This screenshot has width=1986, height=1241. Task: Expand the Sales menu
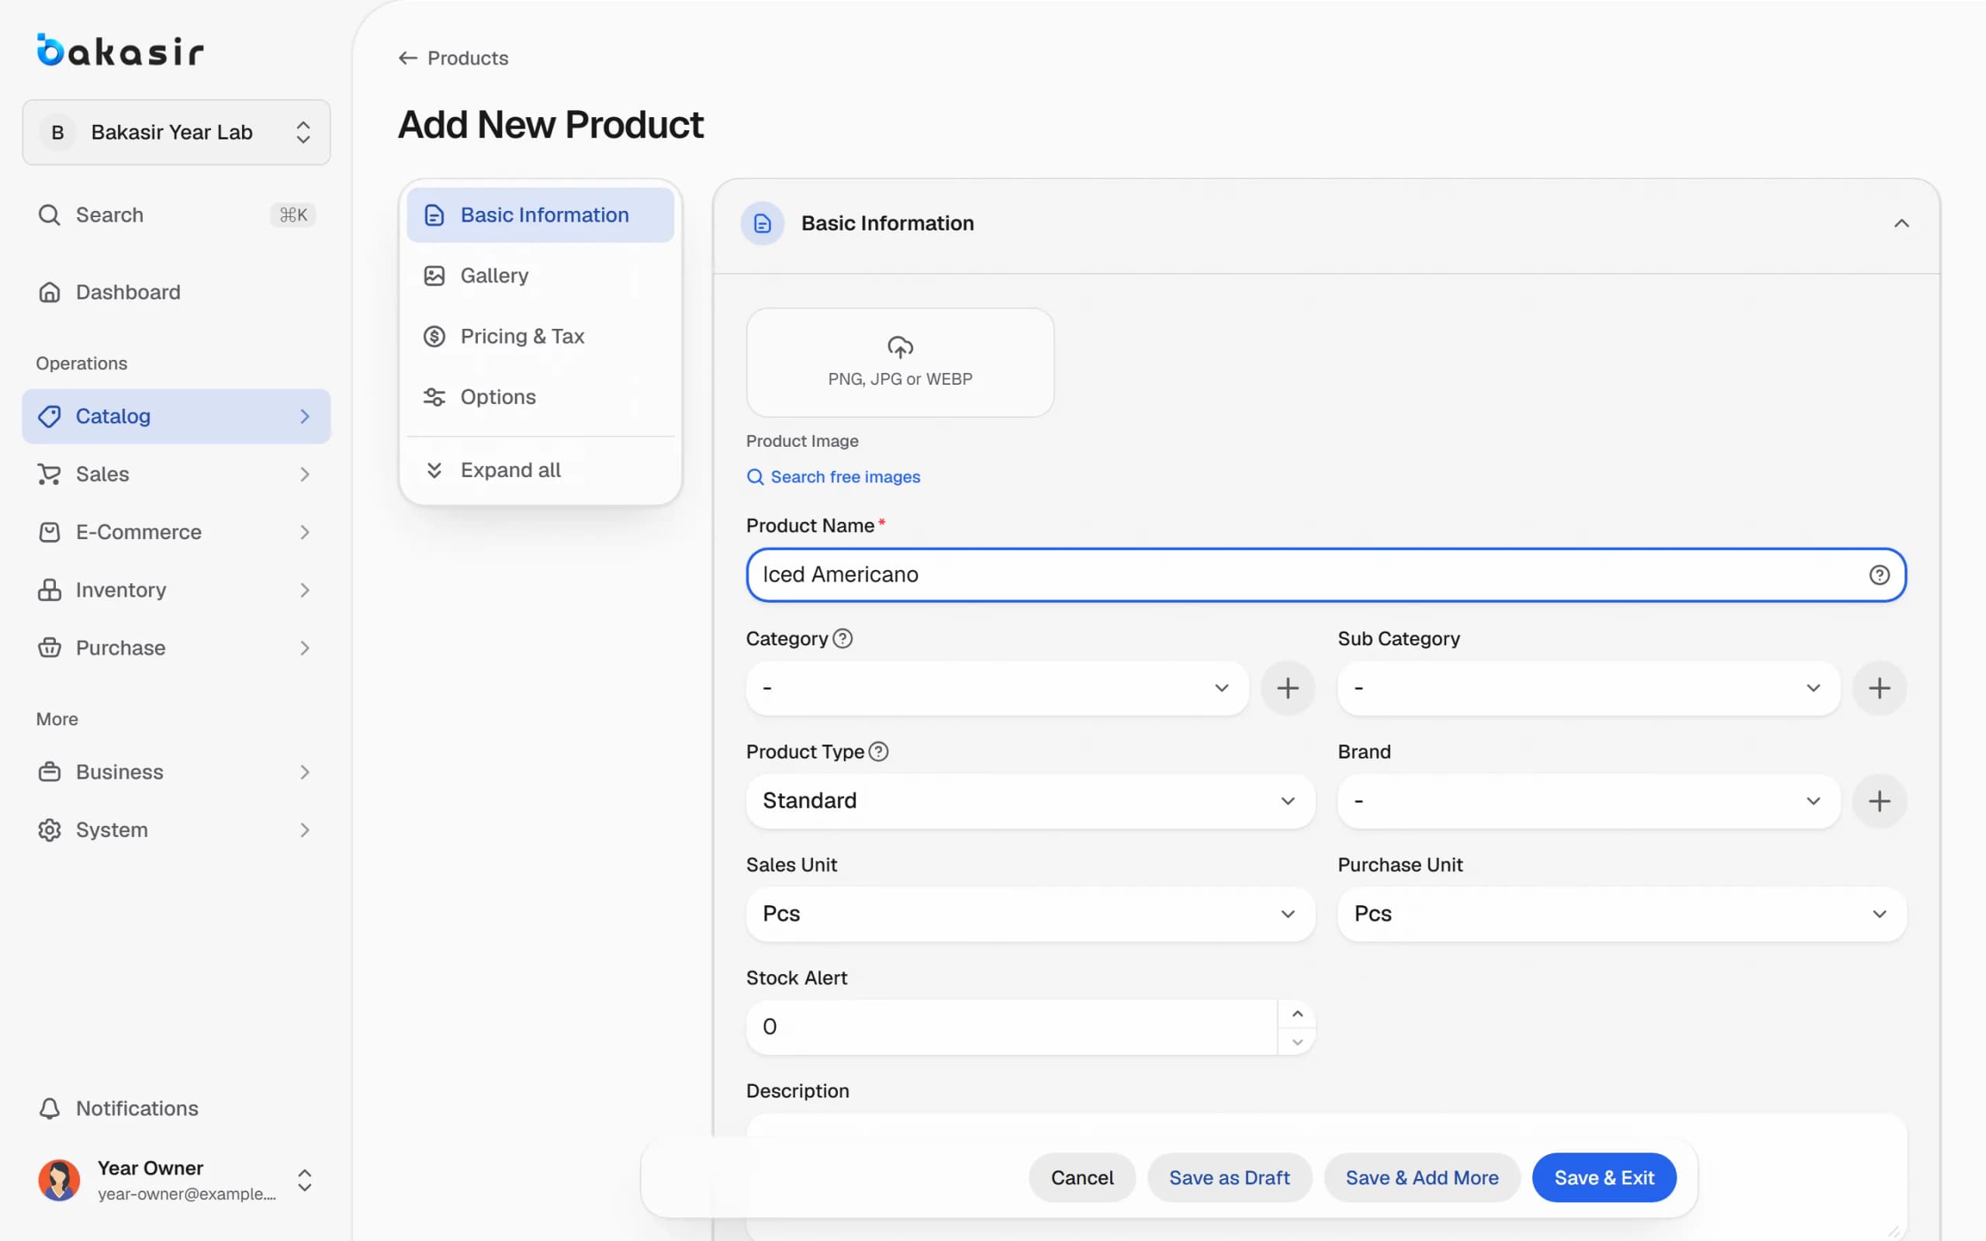176,475
